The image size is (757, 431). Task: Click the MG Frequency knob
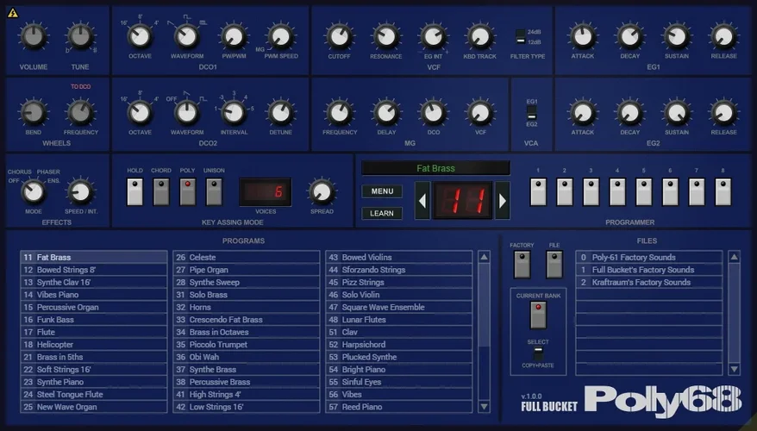(340, 113)
